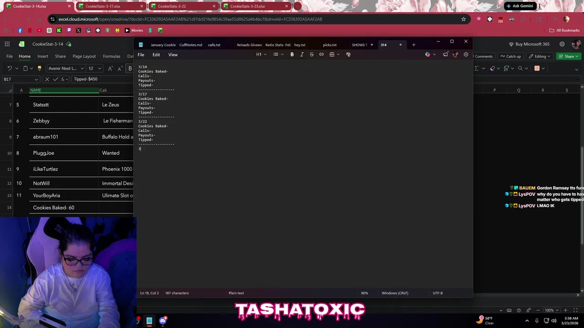Open the Excel app launcher grid

(x=7, y=44)
